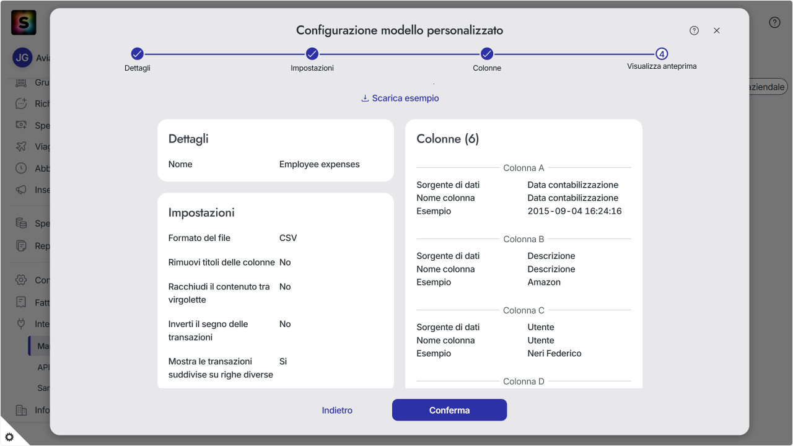The height and width of the screenshot is (446, 793).
Task: Click the Colonna D section label
Action: 524,382
